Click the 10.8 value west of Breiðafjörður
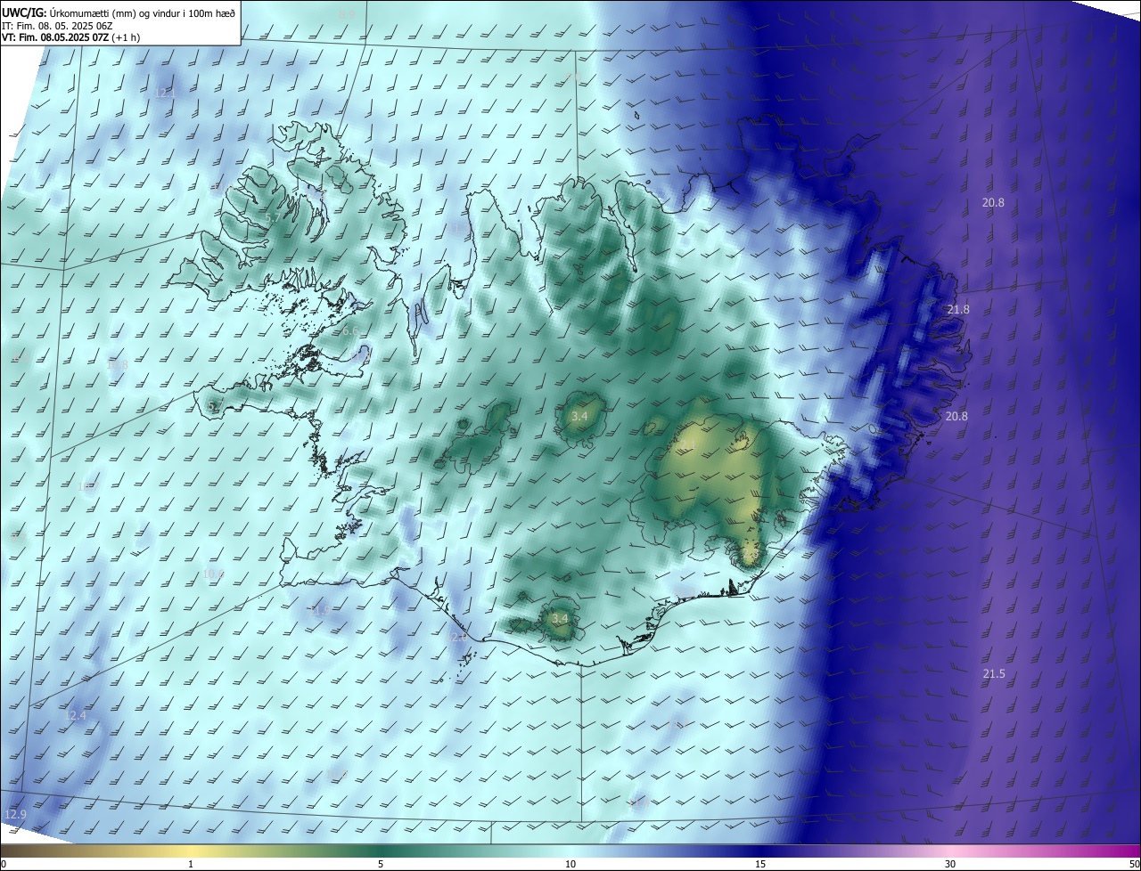 (x=117, y=365)
